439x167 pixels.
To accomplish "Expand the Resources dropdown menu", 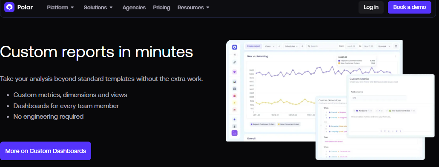I will coord(193,8).
